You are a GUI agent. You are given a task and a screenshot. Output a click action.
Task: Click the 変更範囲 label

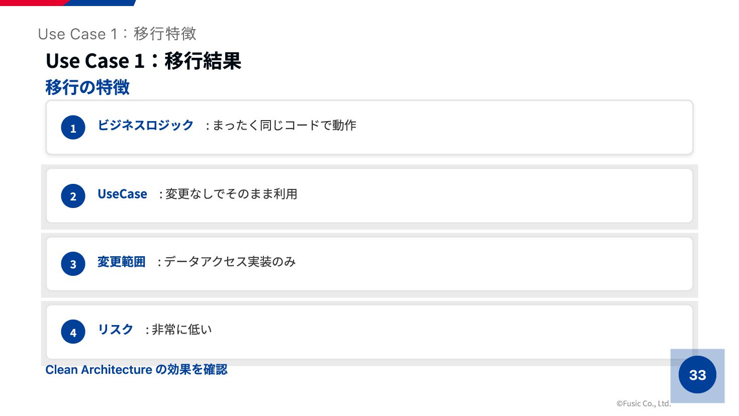click(121, 262)
